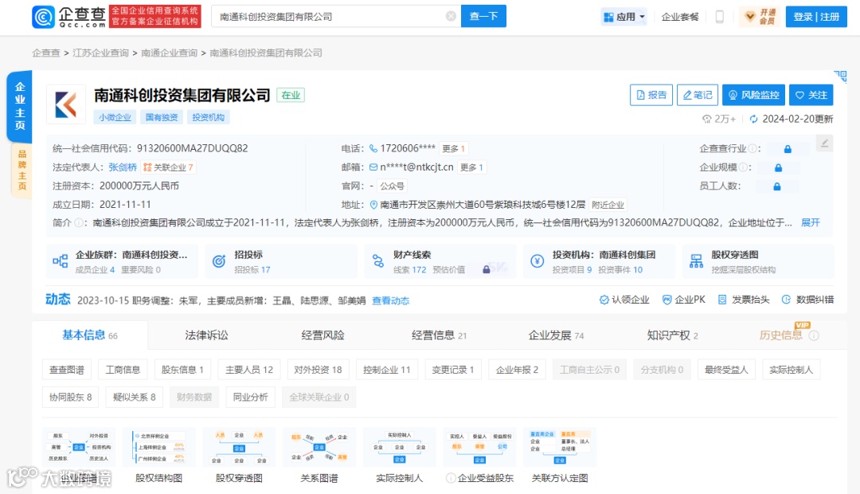Open the 品牌主页 side tab
Image resolution: width=860 pixels, height=494 pixels.
point(22,171)
